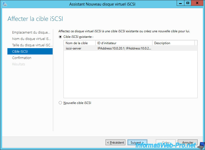Screen dimensions: 205x150
Task: Click the Annuler button
Action: pyautogui.click(x=188, y=142)
